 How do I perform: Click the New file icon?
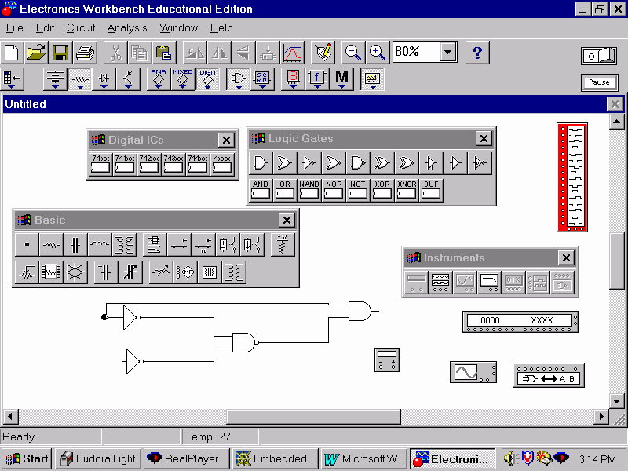pos(12,53)
